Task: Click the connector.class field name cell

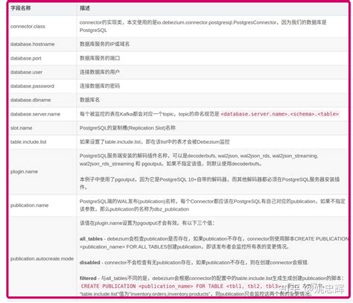Action: [28, 26]
